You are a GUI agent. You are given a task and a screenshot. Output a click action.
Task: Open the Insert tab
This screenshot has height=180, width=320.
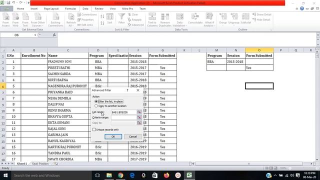click(34, 9)
